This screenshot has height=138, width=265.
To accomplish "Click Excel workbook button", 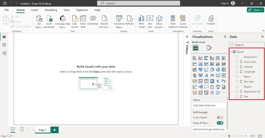I will pos(49,22).
